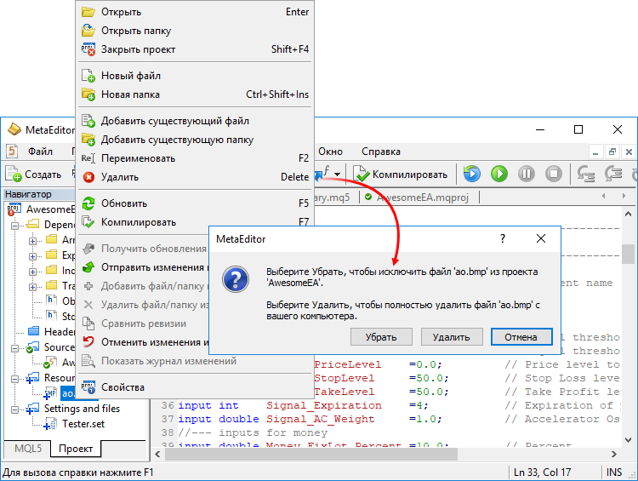Click the Новый файл page icon

pyautogui.click(x=88, y=76)
